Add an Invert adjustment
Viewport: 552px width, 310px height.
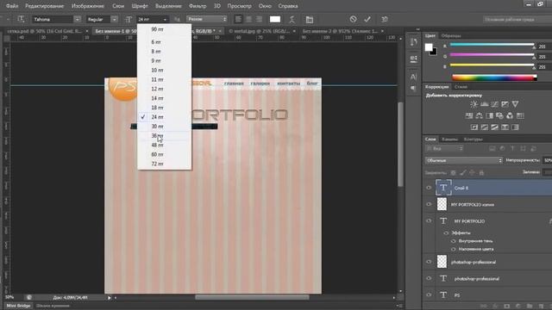pos(474,127)
